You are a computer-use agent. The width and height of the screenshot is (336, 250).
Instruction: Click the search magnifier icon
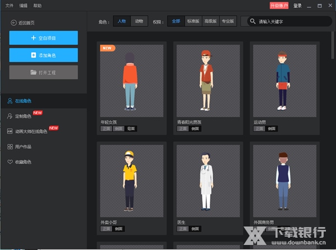click(252, 22)
